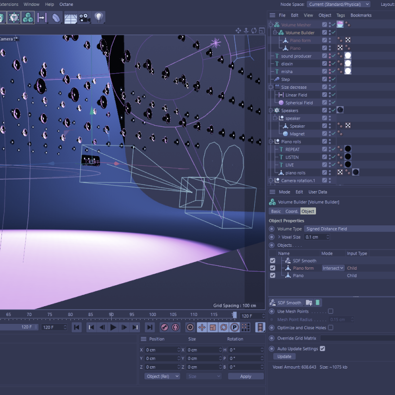395x395 pixels.
Task: Click the record active objects icon
Action: click(164, 327)
